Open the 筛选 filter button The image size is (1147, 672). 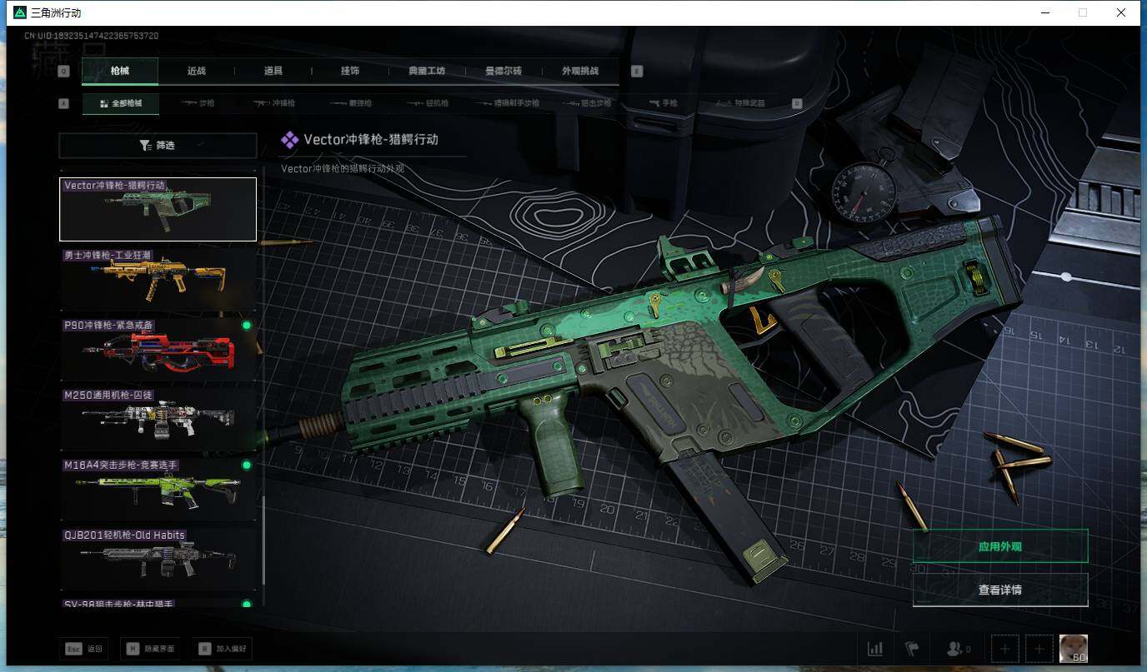click(158, 146)
